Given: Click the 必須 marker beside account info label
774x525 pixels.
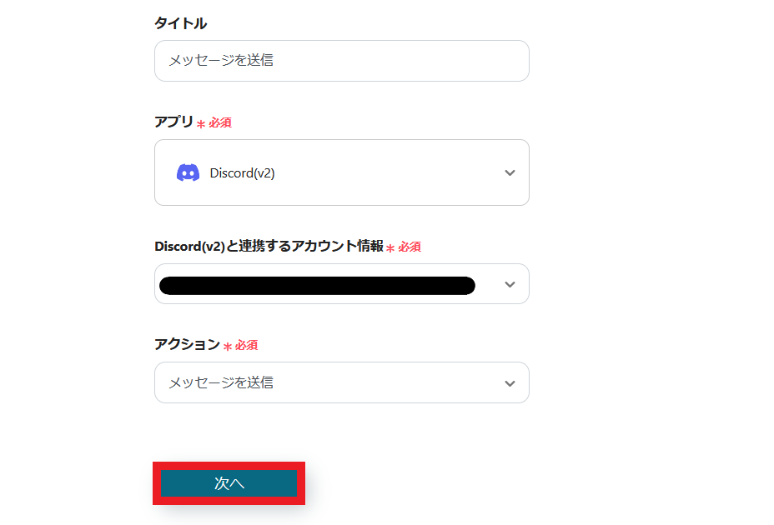Looking at the screenshot, I should 409,247.
